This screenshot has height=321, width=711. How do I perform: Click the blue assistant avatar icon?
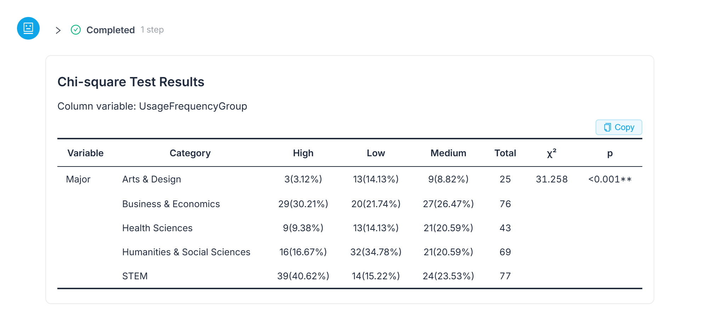pyautogui.click(x=28, y=28)
